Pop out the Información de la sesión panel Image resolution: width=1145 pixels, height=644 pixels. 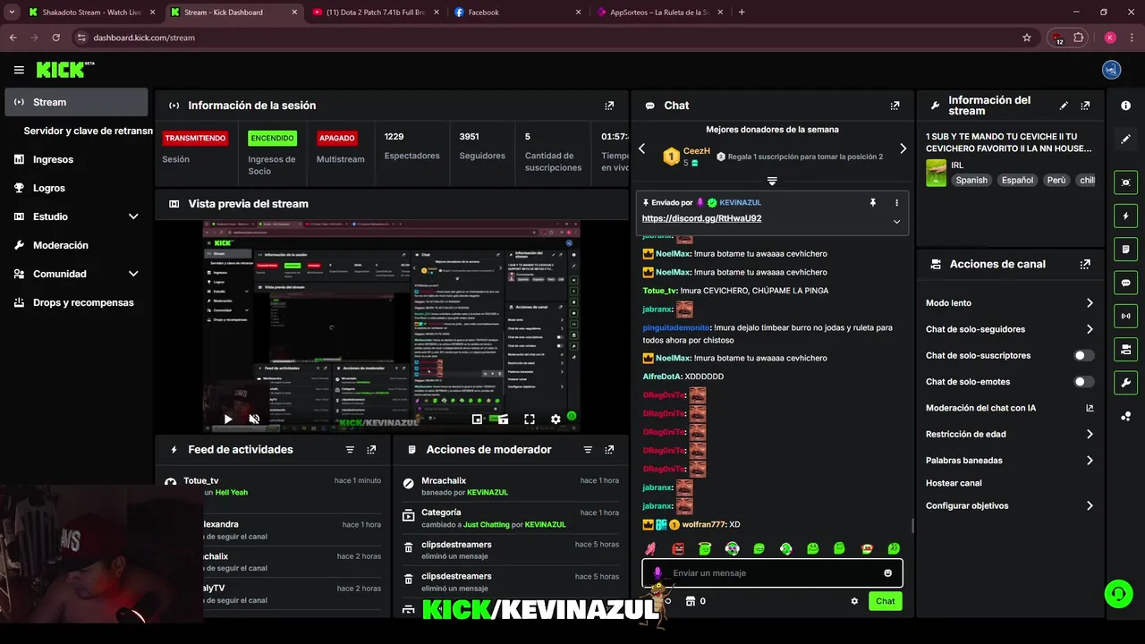[609, 106]
